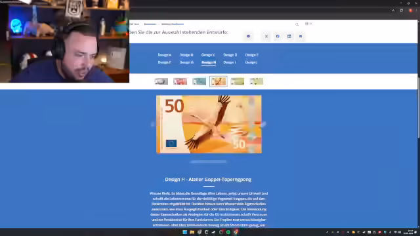
Task: Open Windows Start menu
Action: tap(185, 232)
